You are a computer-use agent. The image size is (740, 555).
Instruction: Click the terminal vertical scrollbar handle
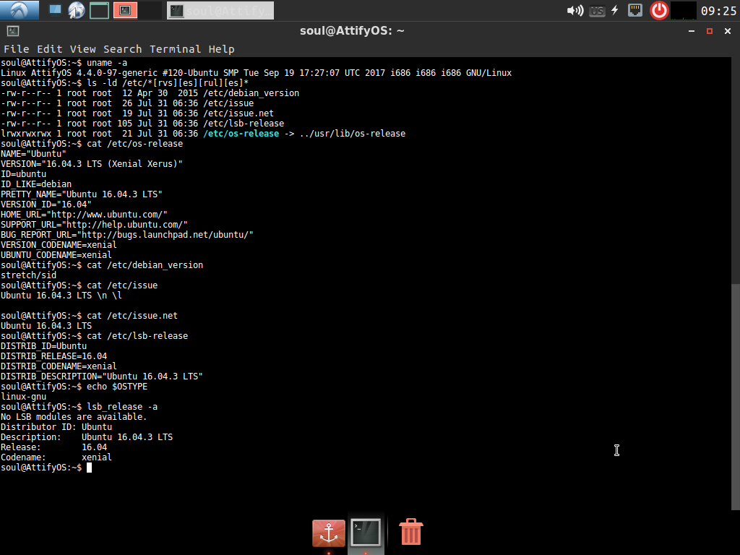(735, 397)
